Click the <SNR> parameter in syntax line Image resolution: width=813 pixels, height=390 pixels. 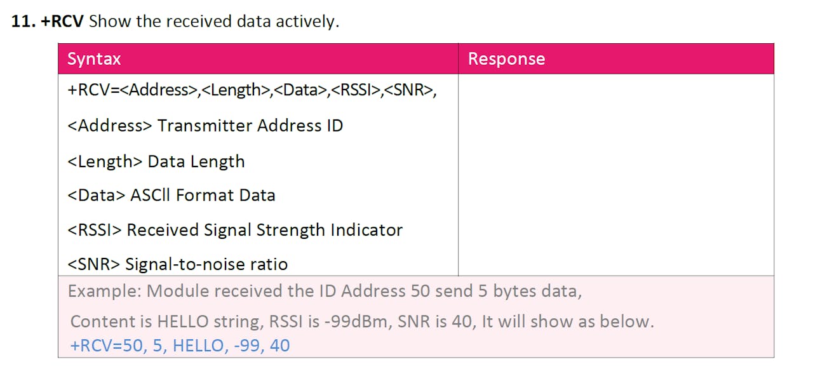[408, 90]
